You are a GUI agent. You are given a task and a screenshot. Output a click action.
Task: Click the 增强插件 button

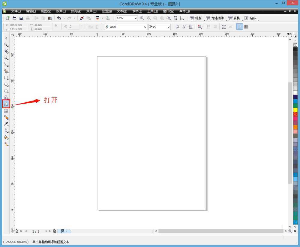click(215, 18)
